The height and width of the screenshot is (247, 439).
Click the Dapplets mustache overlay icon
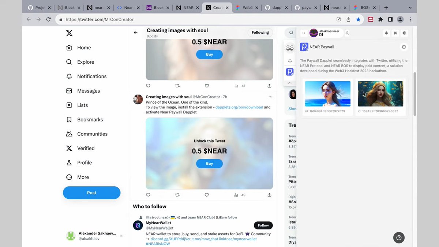click(290, 48)
